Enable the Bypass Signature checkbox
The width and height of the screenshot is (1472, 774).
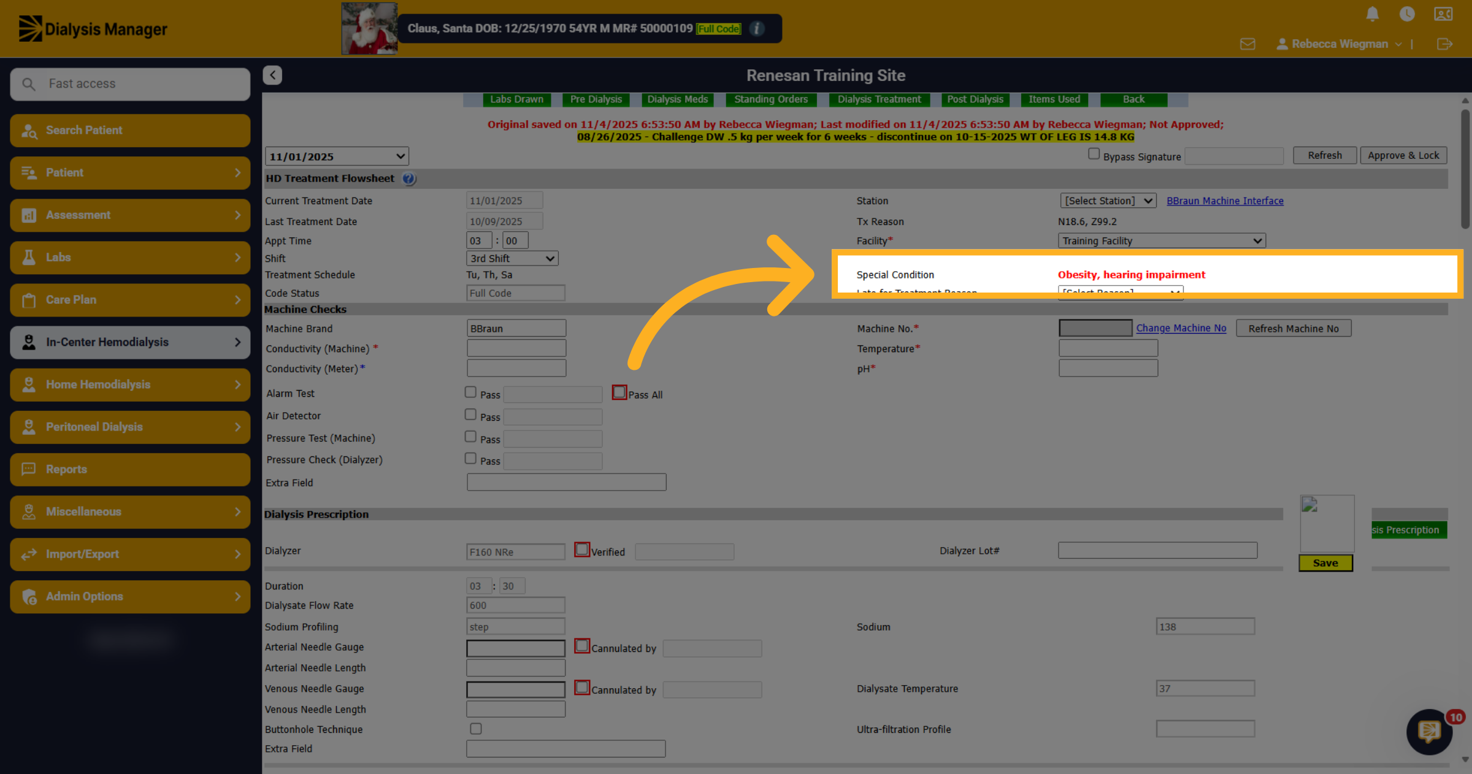(x=1094, y=154)
